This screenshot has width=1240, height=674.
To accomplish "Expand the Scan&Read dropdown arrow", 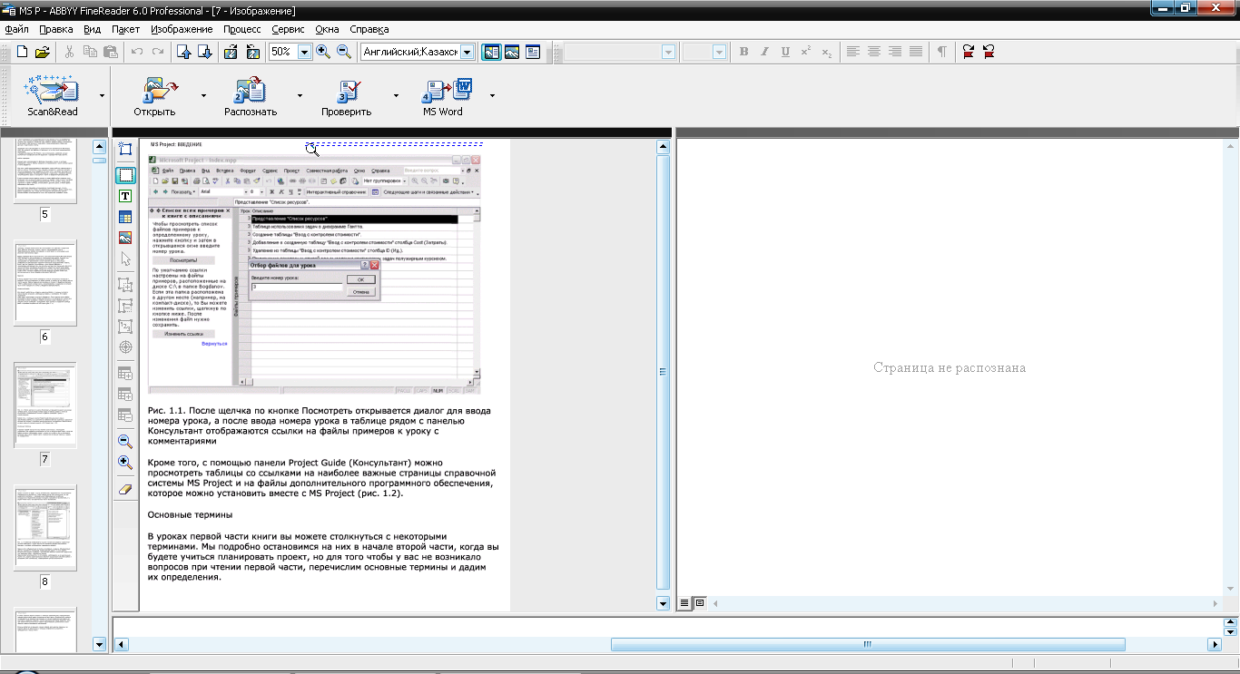I will coord(102,95).
